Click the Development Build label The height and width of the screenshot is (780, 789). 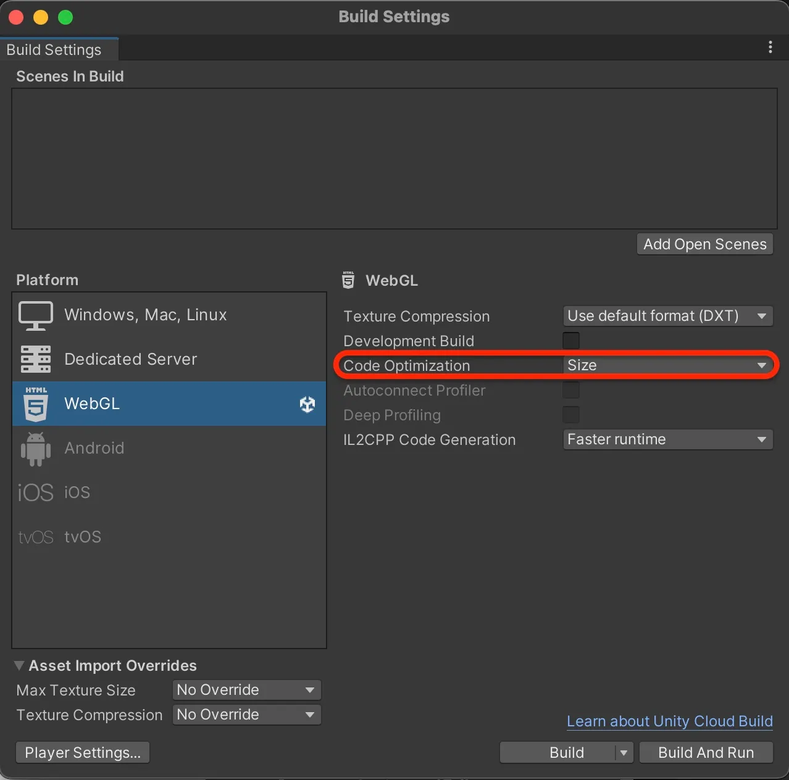409,341
